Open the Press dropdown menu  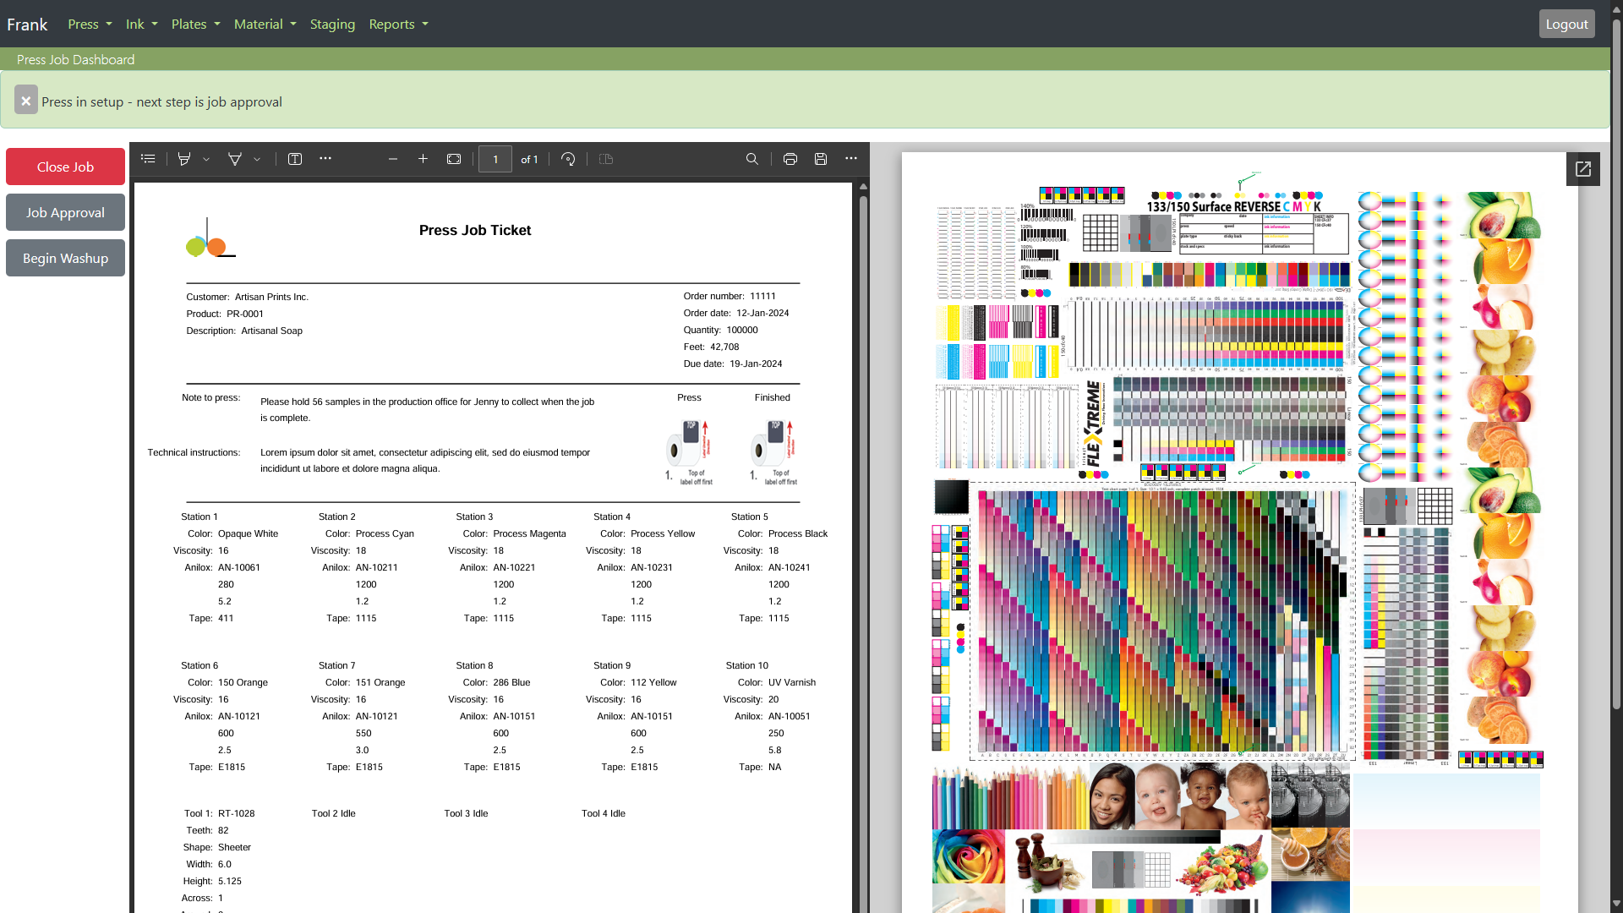(90, 24)
